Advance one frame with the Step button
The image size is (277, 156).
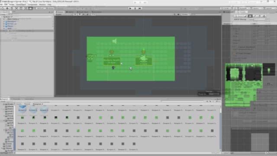click(x=140, y=8)
